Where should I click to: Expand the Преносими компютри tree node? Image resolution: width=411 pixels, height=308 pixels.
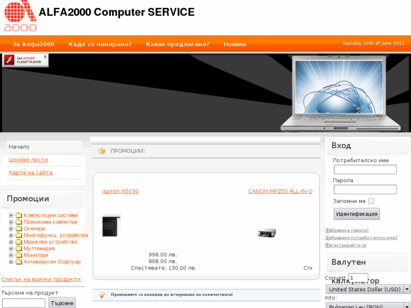pyautogui.click(x=11, y=222)
